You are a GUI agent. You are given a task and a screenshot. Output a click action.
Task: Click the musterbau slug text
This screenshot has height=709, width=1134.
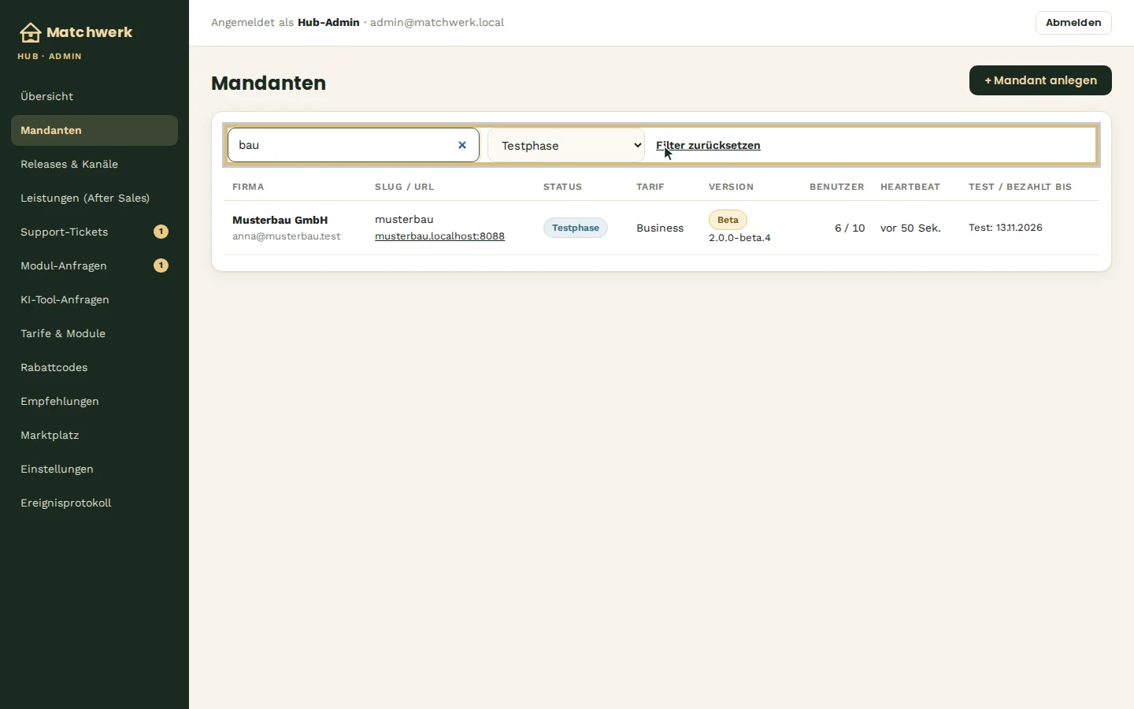click(404, 219)
